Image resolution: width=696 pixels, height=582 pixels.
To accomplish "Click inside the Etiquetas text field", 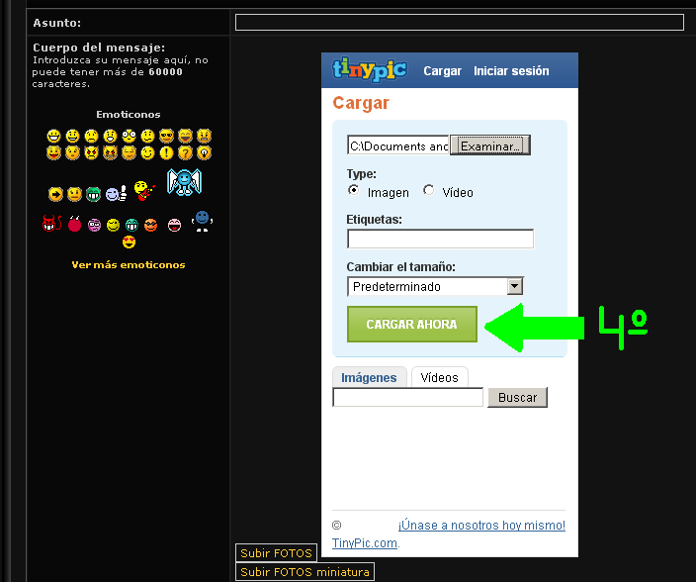I will click(440, 239).
